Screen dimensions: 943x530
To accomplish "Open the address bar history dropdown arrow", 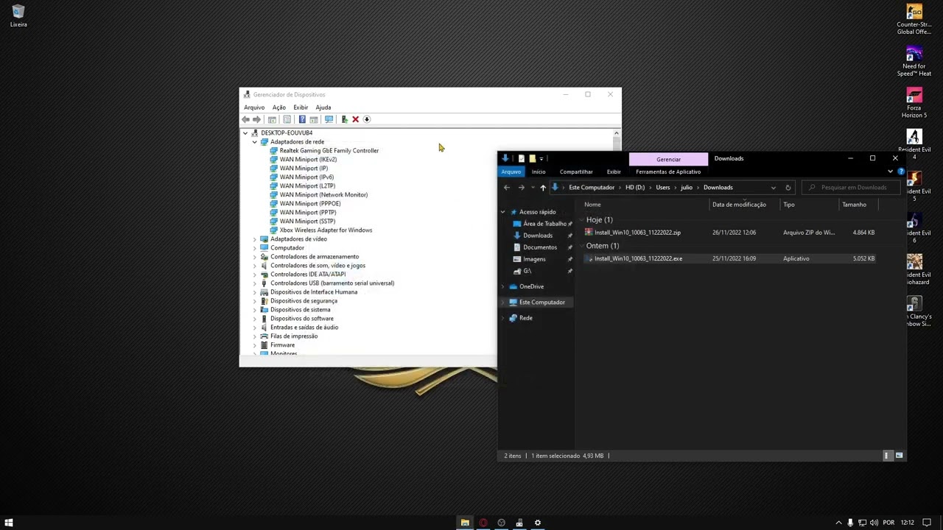I will pyautogui.click(x=773, y=188).
